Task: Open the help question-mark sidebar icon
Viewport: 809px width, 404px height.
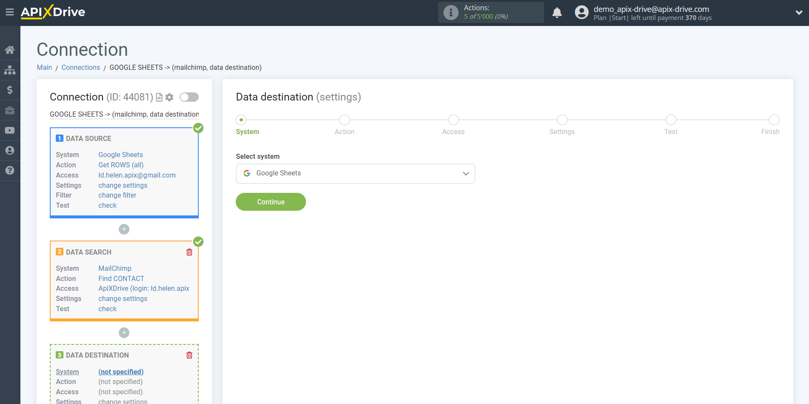Action: (x=10, y=170)
